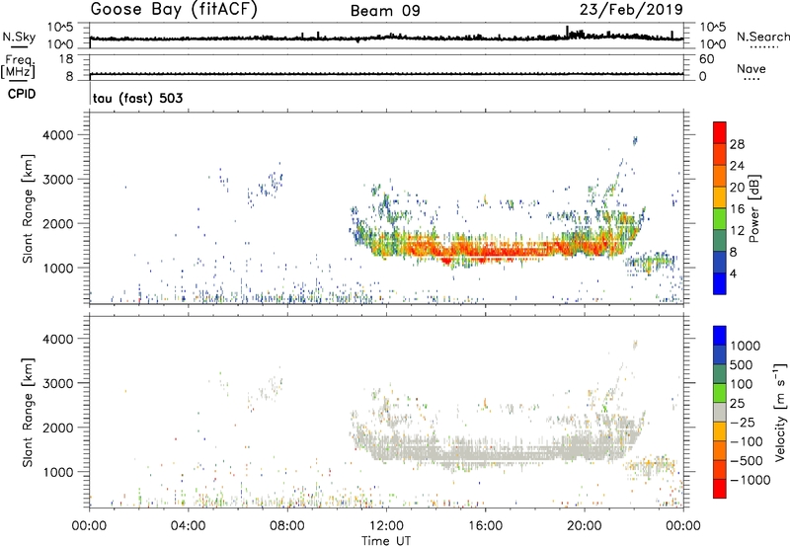The height and width of the screenshot is (547, 790).
Task: Click the "500" label on velocity colorbar
Action: pyautogui.click(x=742, y=364)
